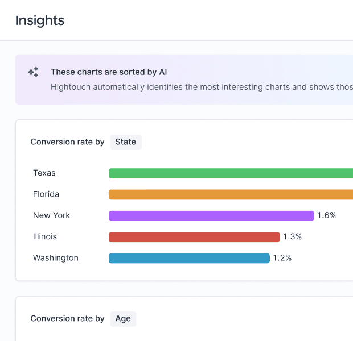Open the Age breakdown dropdown

(x=123, y=318)
